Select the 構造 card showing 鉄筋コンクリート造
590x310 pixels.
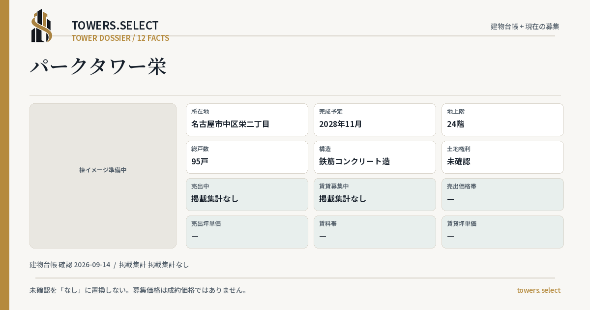click(375, 157)
